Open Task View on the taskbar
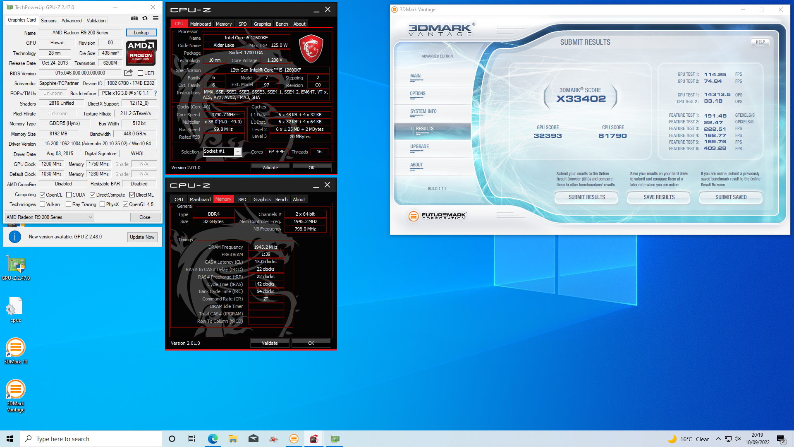The image size is (794, 447). 192,439
